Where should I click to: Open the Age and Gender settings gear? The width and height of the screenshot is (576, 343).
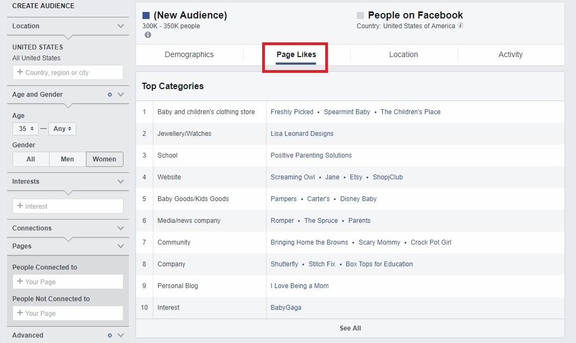tap(110, 94)
